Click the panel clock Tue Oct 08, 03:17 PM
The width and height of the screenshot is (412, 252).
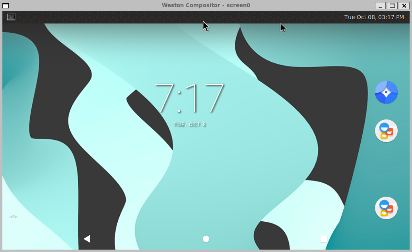pos(374,17)
